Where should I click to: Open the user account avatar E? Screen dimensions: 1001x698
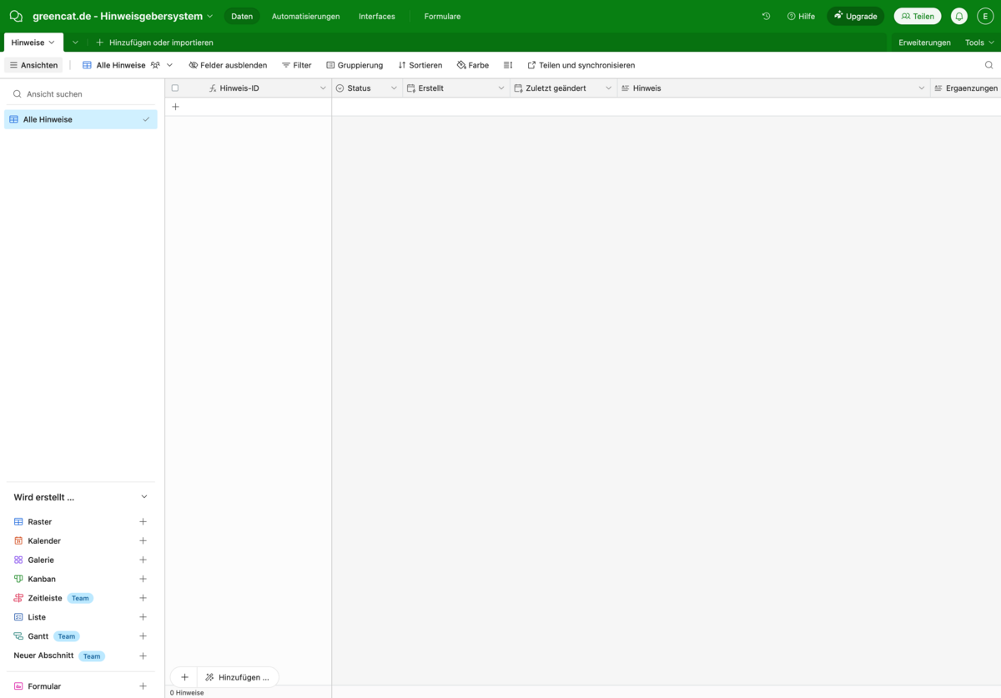tap(984, 16)
